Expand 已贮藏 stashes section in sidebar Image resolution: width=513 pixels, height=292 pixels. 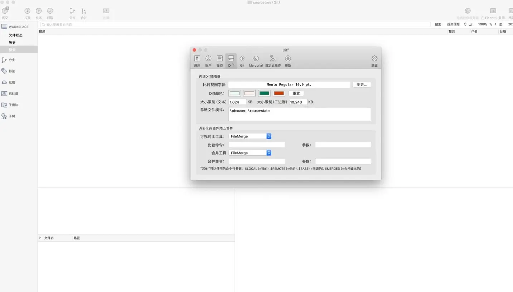(x=10, y=94)
